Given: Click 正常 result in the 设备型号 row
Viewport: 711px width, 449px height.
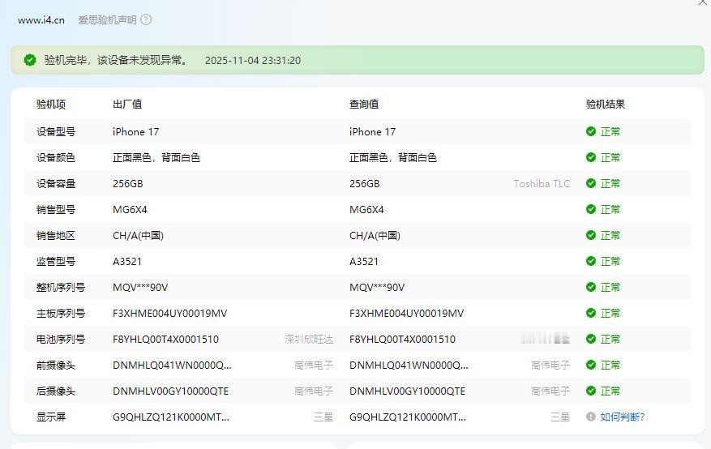Looking at the screenshot, I should tap(610, 132).
